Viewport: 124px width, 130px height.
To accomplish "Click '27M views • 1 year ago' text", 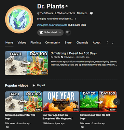I will pos(53,123).
